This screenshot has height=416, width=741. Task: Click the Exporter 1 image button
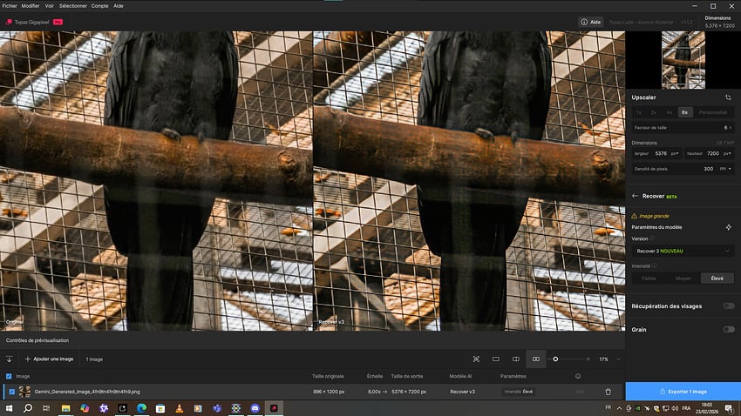683,392
